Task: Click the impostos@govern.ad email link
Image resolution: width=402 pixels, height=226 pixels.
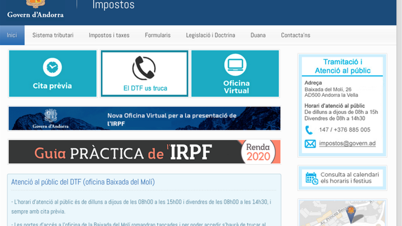Action: click(x=347, y=143)
